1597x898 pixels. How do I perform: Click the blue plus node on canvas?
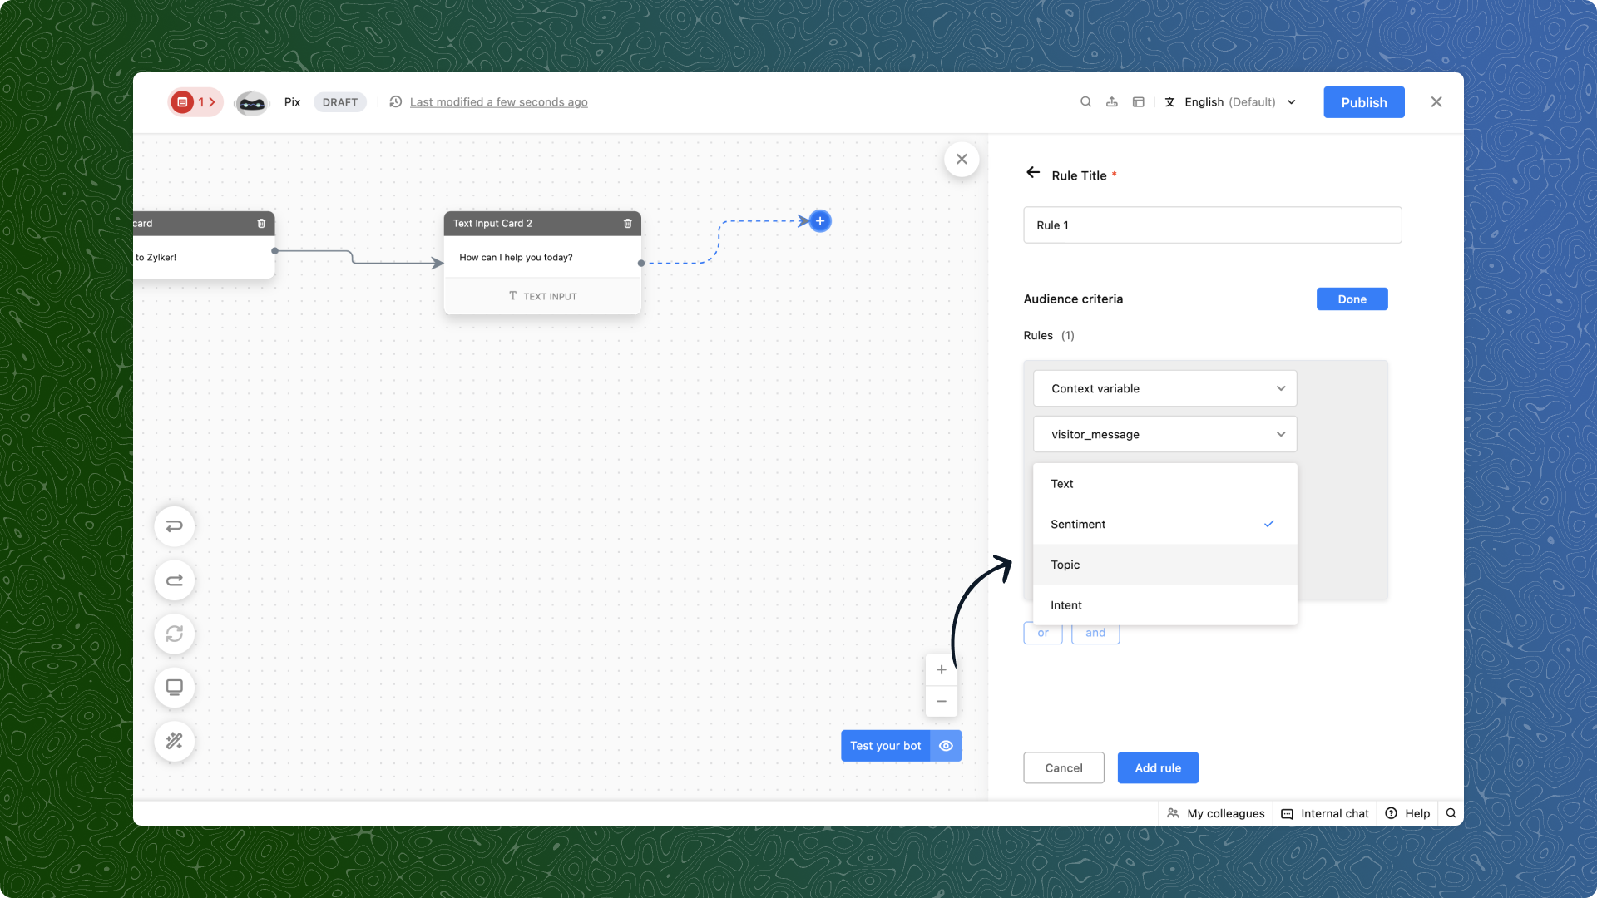point(820,221)
